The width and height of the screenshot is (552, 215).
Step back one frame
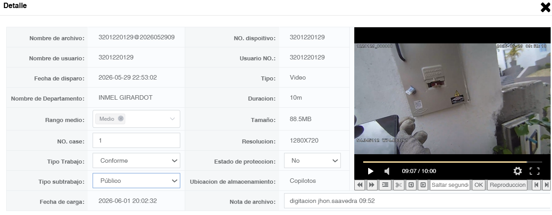[x=411, y=185]
